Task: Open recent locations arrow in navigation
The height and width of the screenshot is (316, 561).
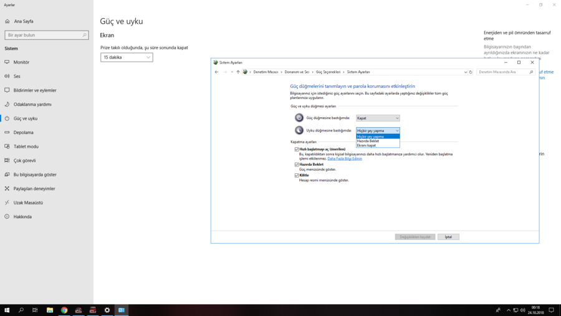Action: pyautogui.click(x=232, y=72)
